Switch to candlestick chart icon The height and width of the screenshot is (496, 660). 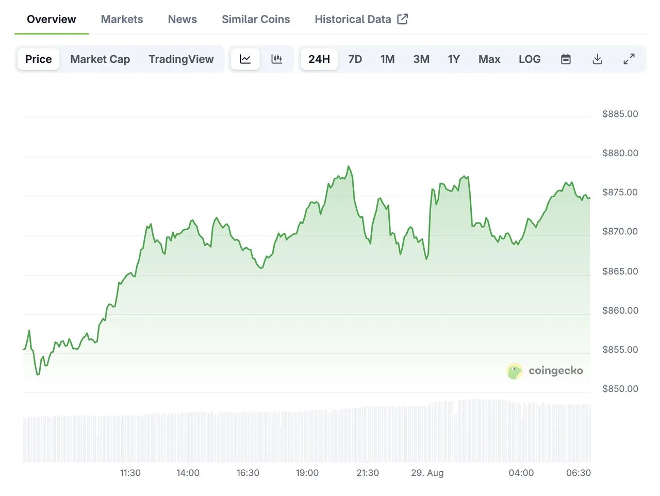tap(277, 59)
